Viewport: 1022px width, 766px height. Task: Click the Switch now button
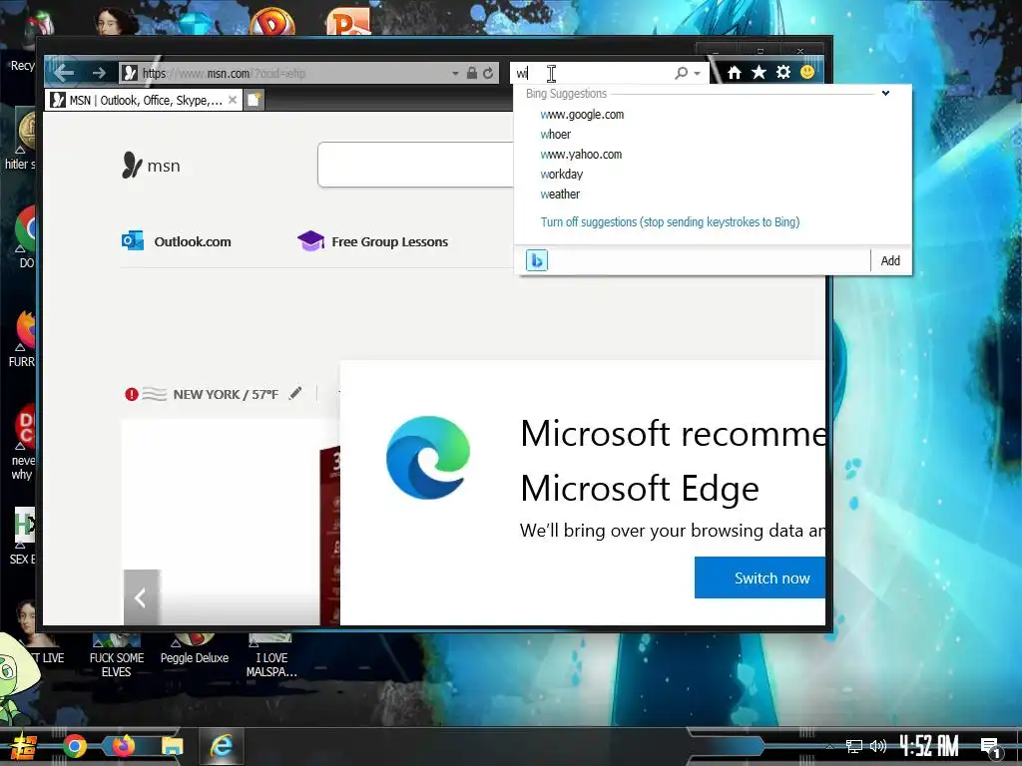760,577
